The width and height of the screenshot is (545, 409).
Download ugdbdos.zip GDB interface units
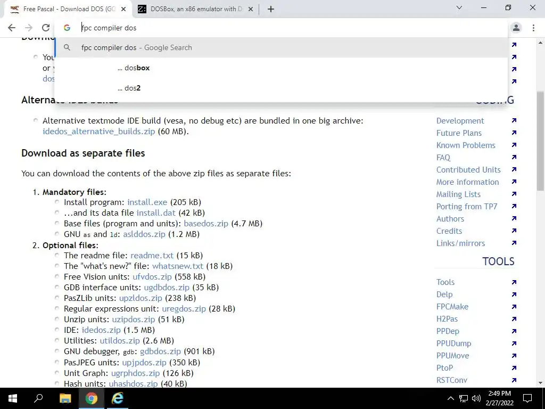167,288
